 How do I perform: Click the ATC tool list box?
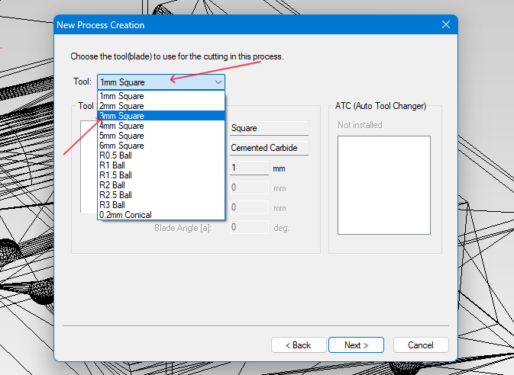point(384,185)
